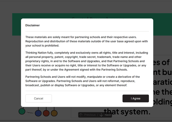Select the green circle node

tap(22, 111)
